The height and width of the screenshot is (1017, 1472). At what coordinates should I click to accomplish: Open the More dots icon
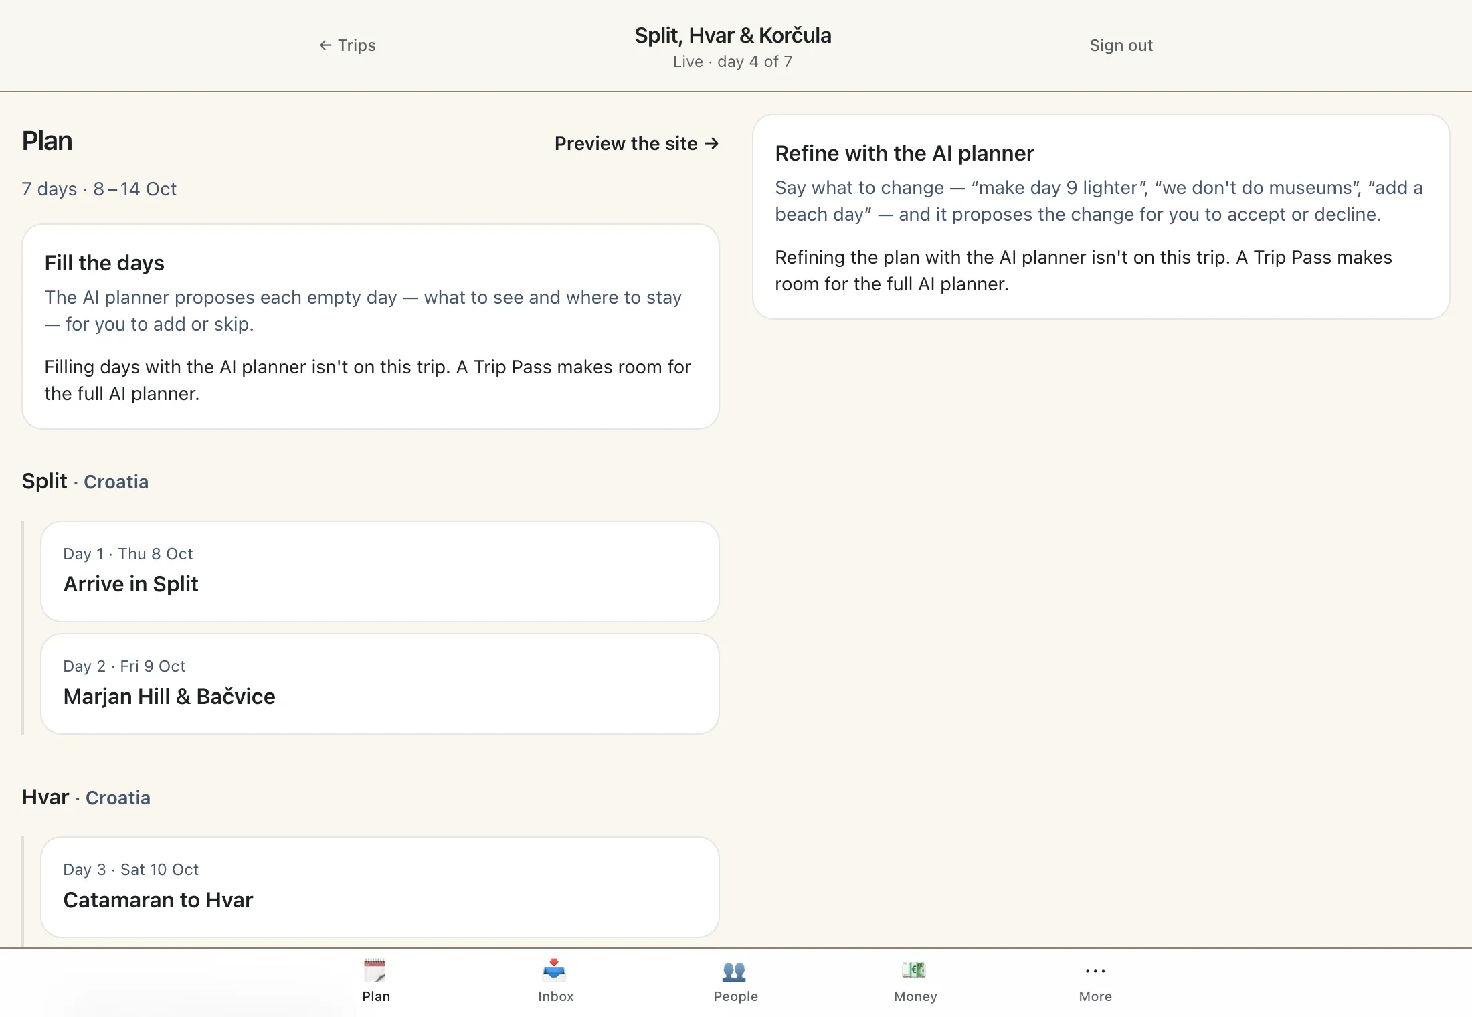(1095, 971)
